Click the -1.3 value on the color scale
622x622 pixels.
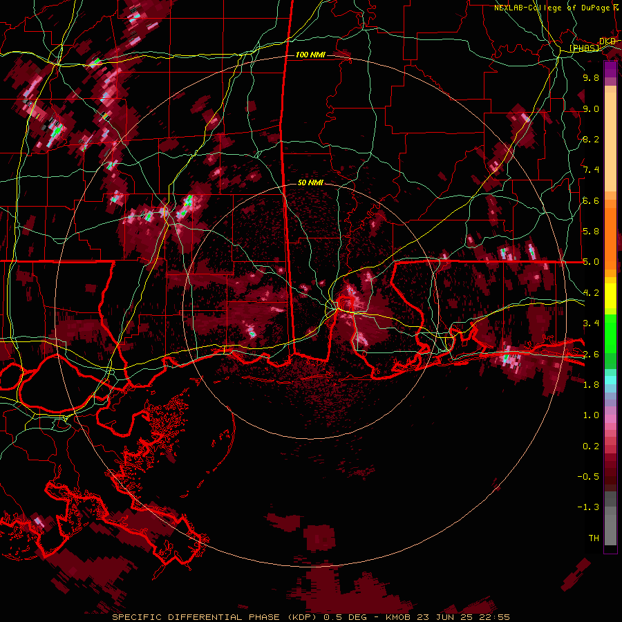(588, 507)
